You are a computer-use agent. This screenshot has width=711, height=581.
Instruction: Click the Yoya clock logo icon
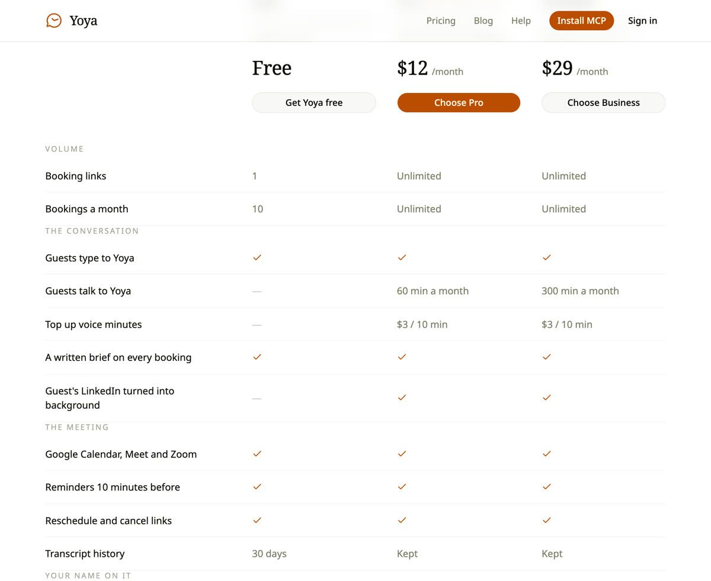point(54,21)
